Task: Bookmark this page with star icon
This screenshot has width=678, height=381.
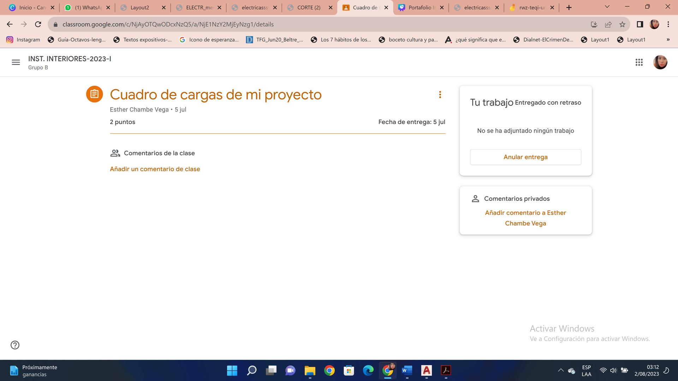Action: (x=622, y=24)
